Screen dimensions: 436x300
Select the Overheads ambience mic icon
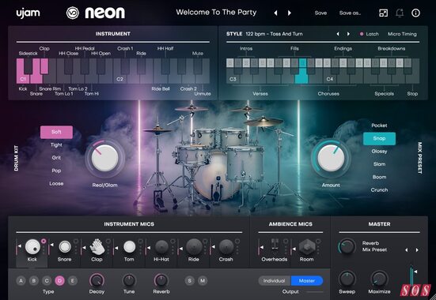[275, 244]
